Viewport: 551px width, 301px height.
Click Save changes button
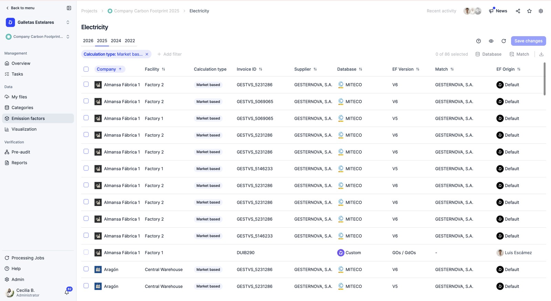(528, 41)
